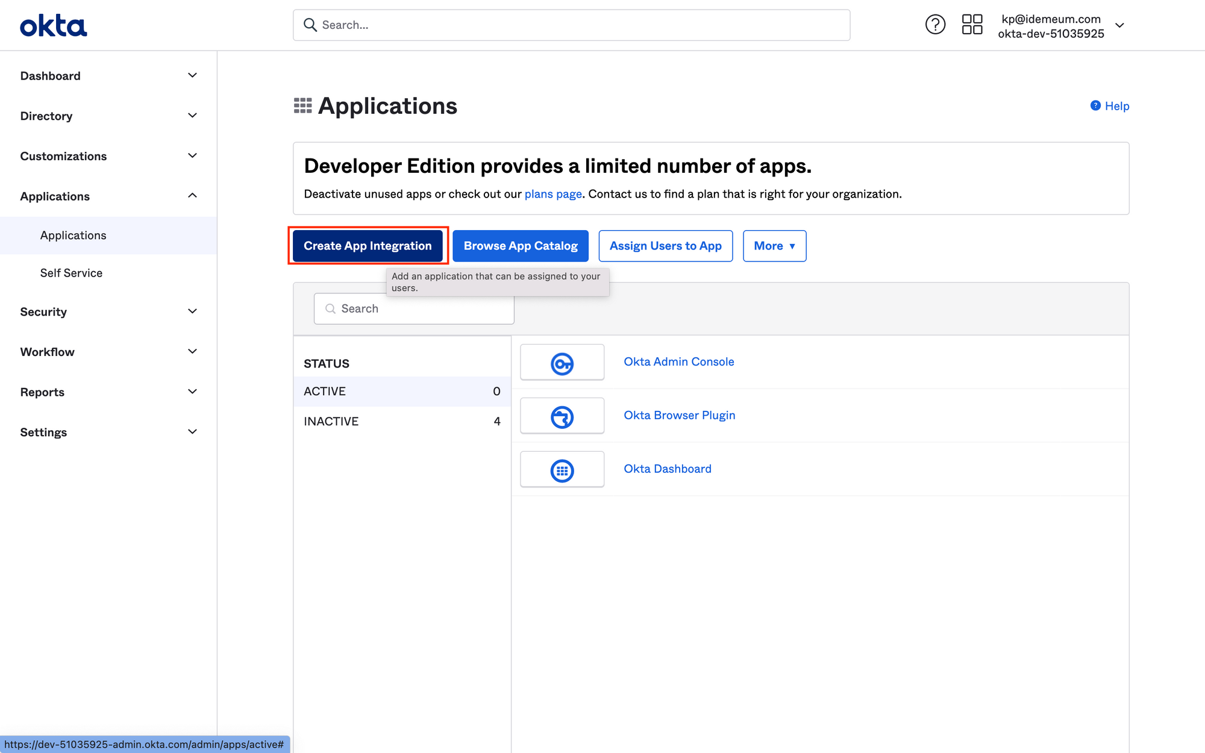Filter by INACTIVE status
Screen dimensions: 1205x753
pyautogui.click(x=402, y=422)
